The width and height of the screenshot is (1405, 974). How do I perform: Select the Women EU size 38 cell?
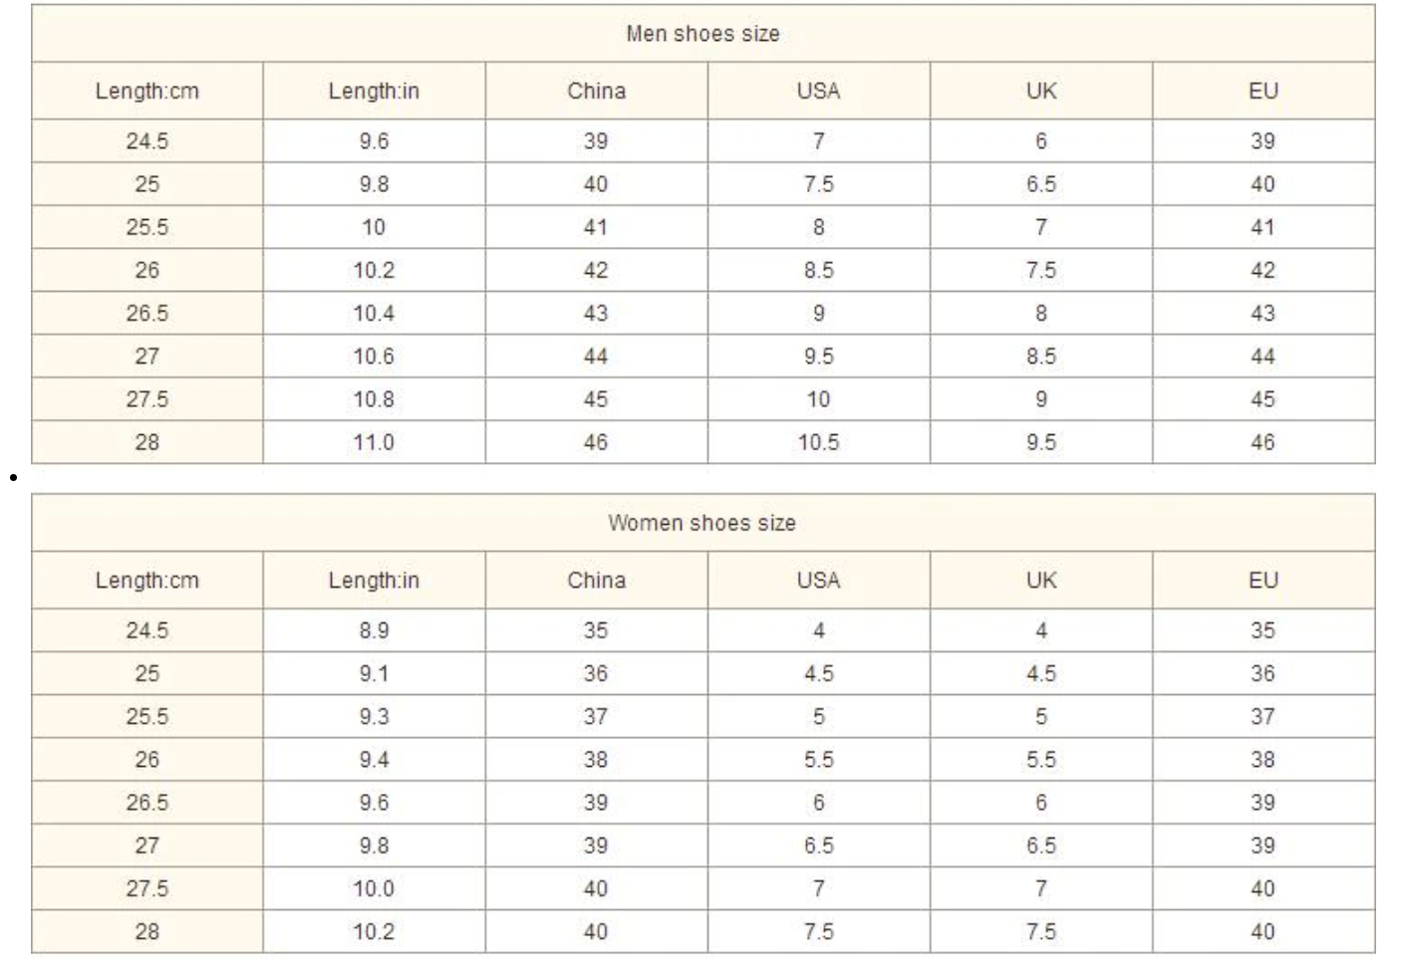coord(1264,759)
